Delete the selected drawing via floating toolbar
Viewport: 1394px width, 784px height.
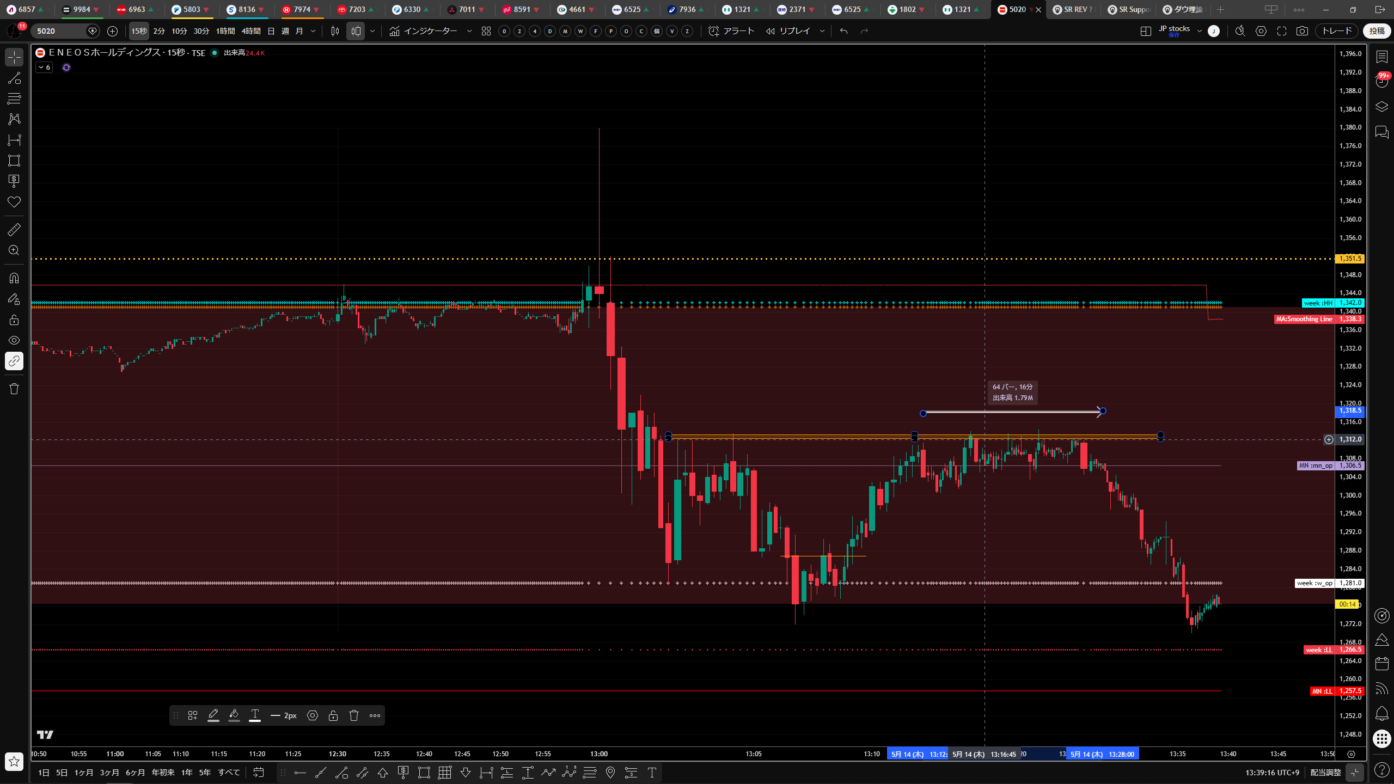(354, 715)
